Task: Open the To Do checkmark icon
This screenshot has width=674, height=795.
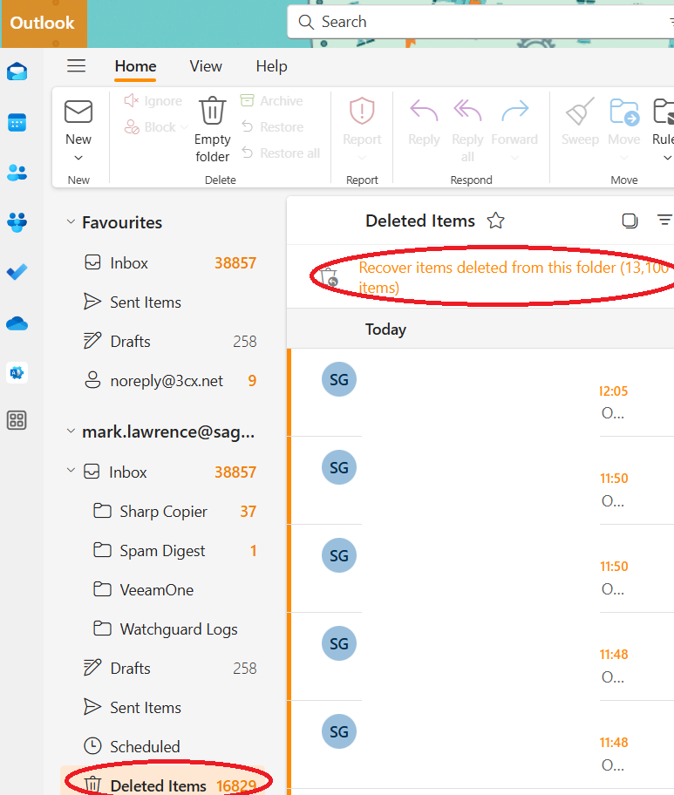Action: click(x=17, y=272)
